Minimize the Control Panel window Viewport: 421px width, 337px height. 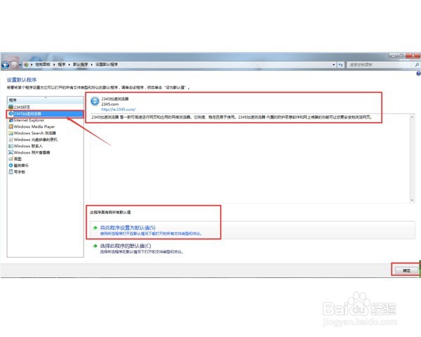click(x=393, y=56)
